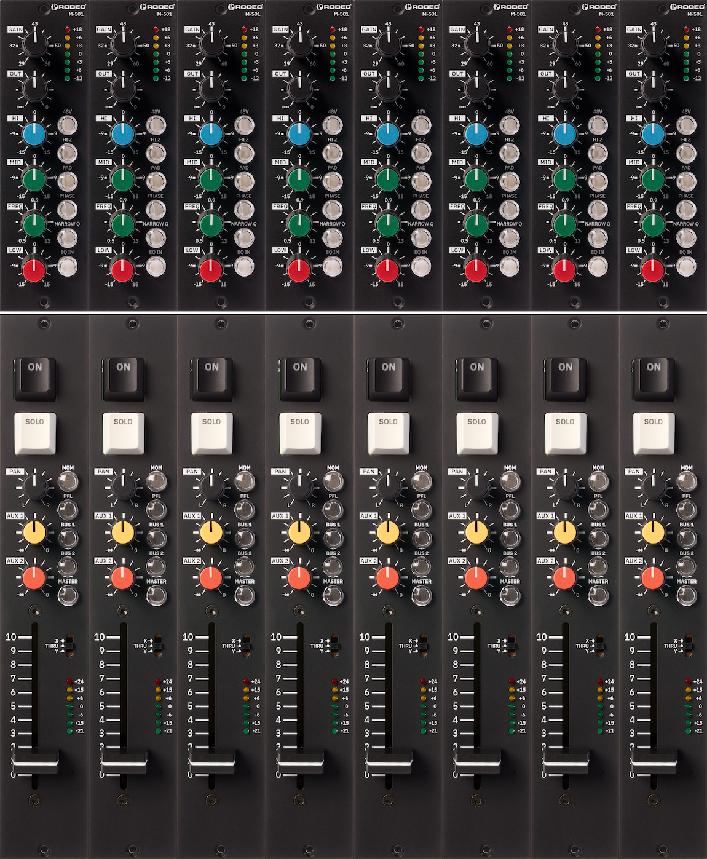Image resolution: width=707 pixels, height=859 pixels.
Task: Click the ON button of channel 8
Action: click(x=653, y=378)
